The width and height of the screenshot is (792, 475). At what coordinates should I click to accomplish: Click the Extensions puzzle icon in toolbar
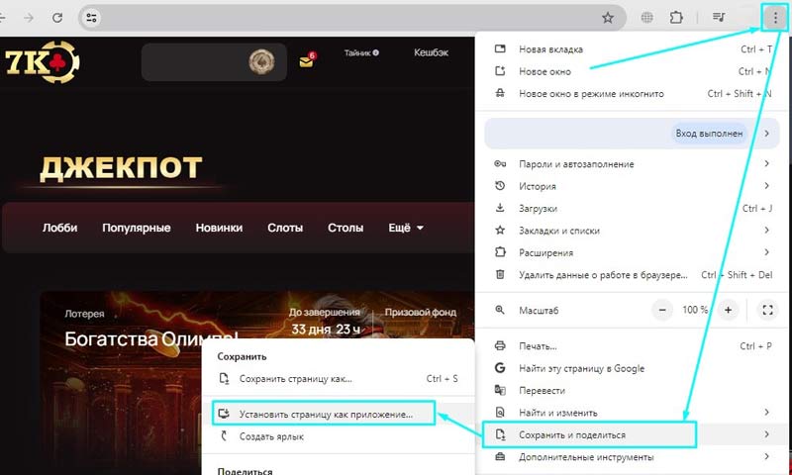(x=676, y=18)
